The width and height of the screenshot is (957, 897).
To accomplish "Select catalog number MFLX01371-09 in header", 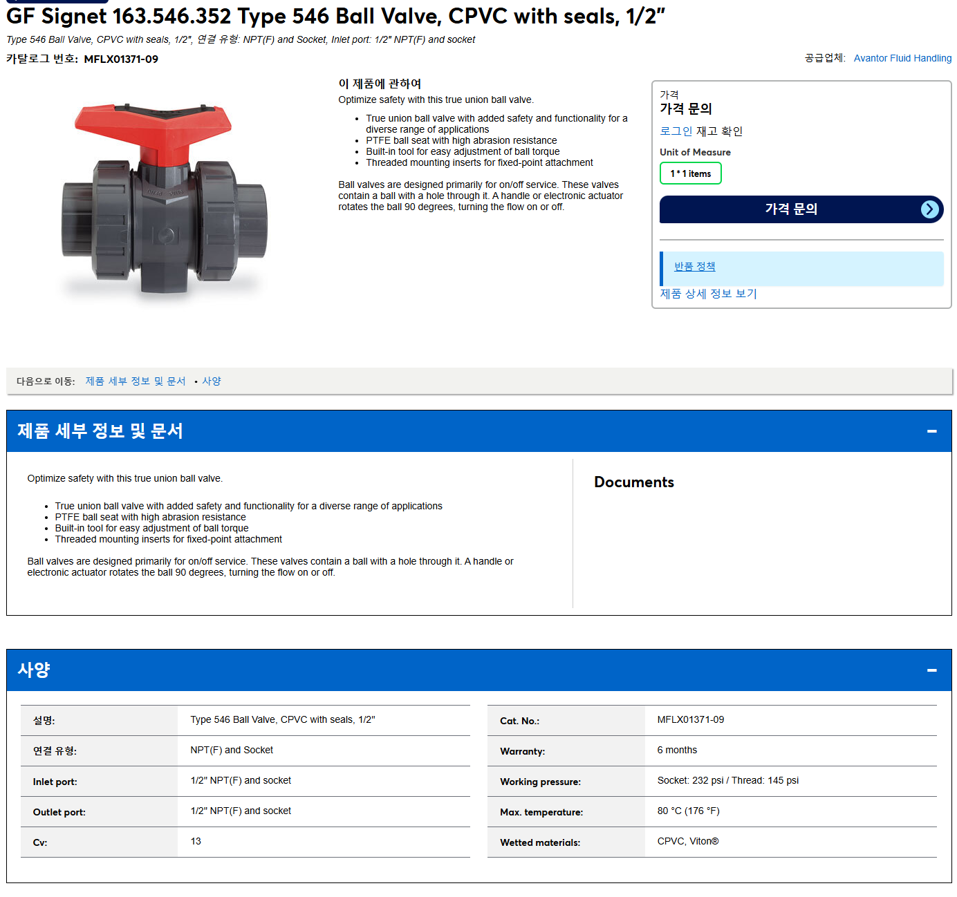I will click(121, 59).
